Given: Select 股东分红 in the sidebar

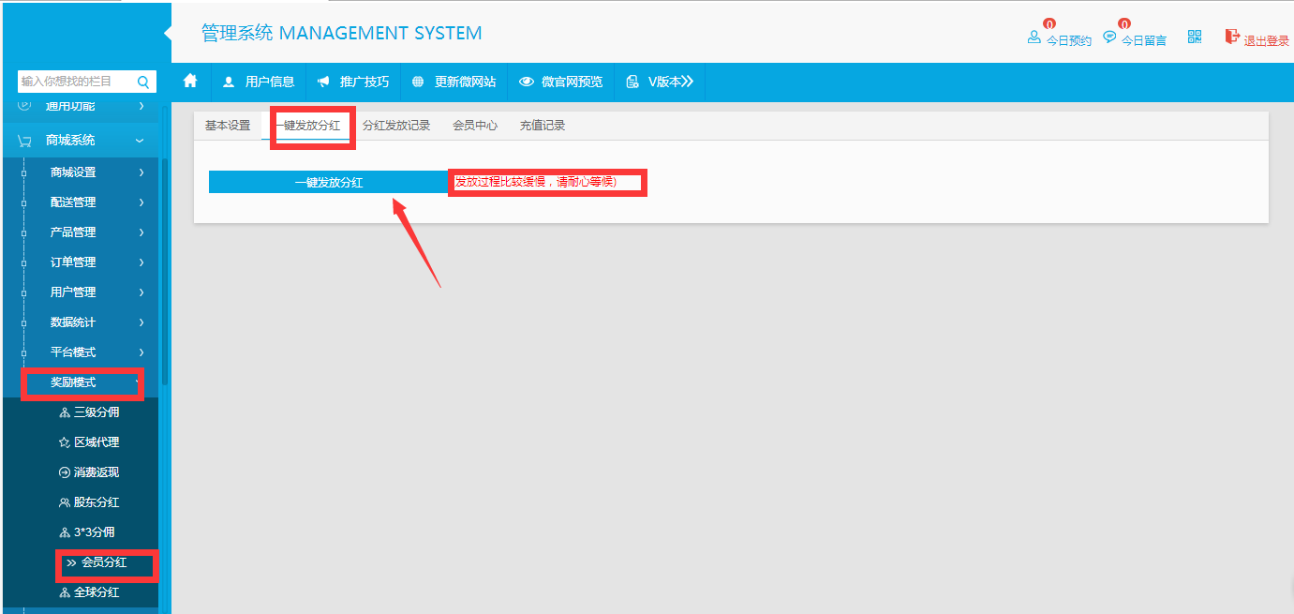Looking at the screenshot, I should click(96, 502).
